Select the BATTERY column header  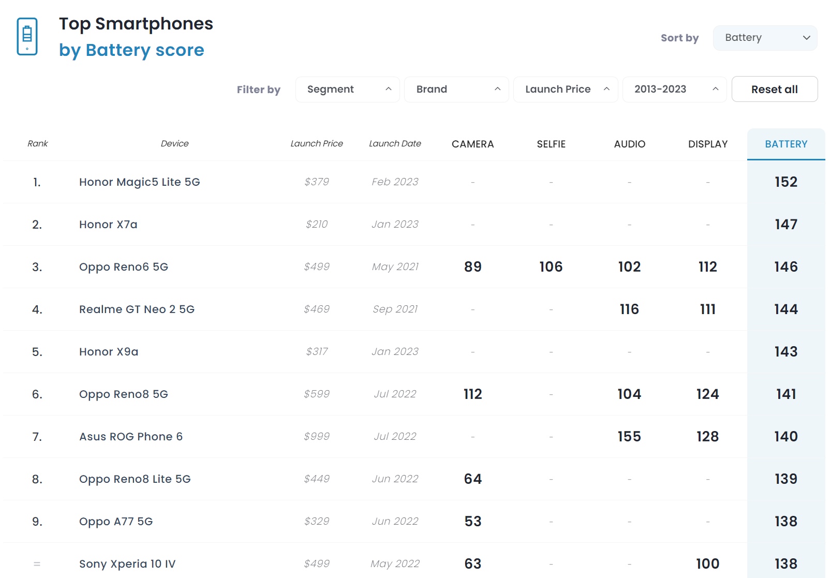click(x=786, y=144)
